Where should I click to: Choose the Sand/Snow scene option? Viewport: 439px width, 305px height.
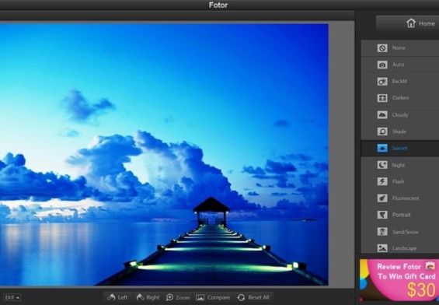point(400,232)
